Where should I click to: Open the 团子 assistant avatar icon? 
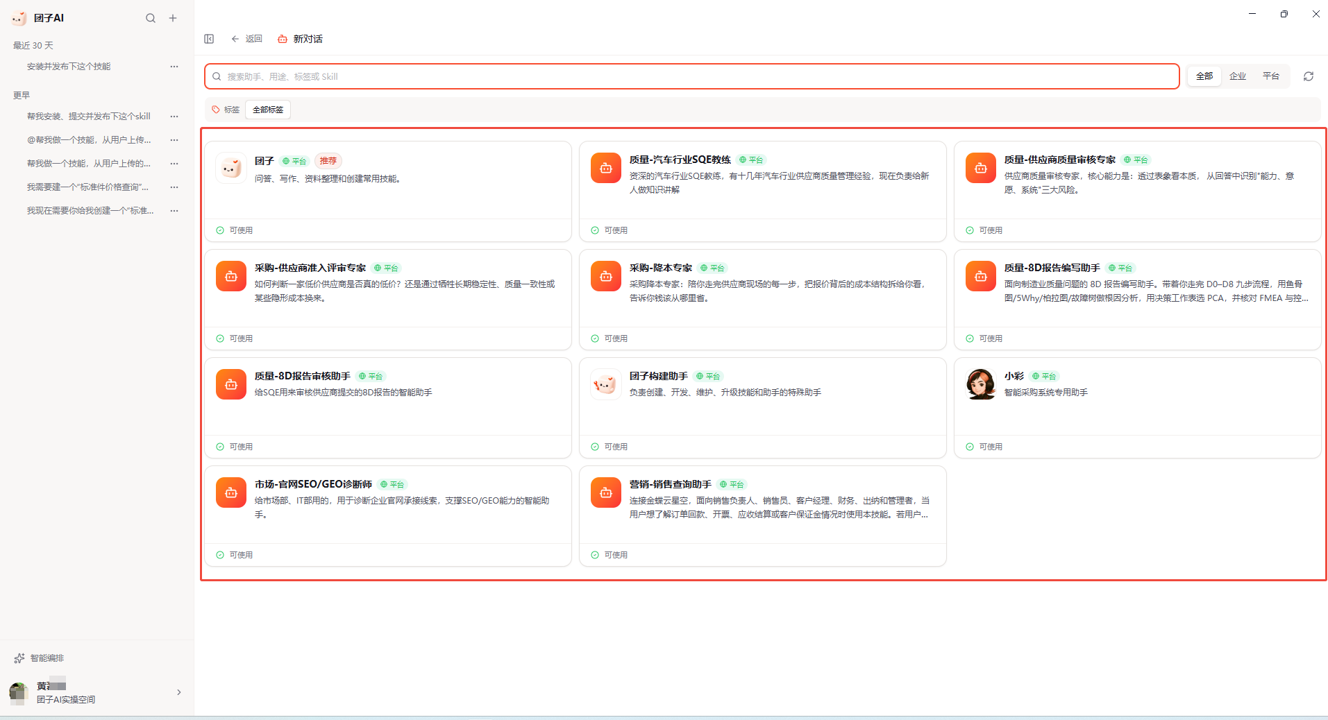[x=231, y=168]
